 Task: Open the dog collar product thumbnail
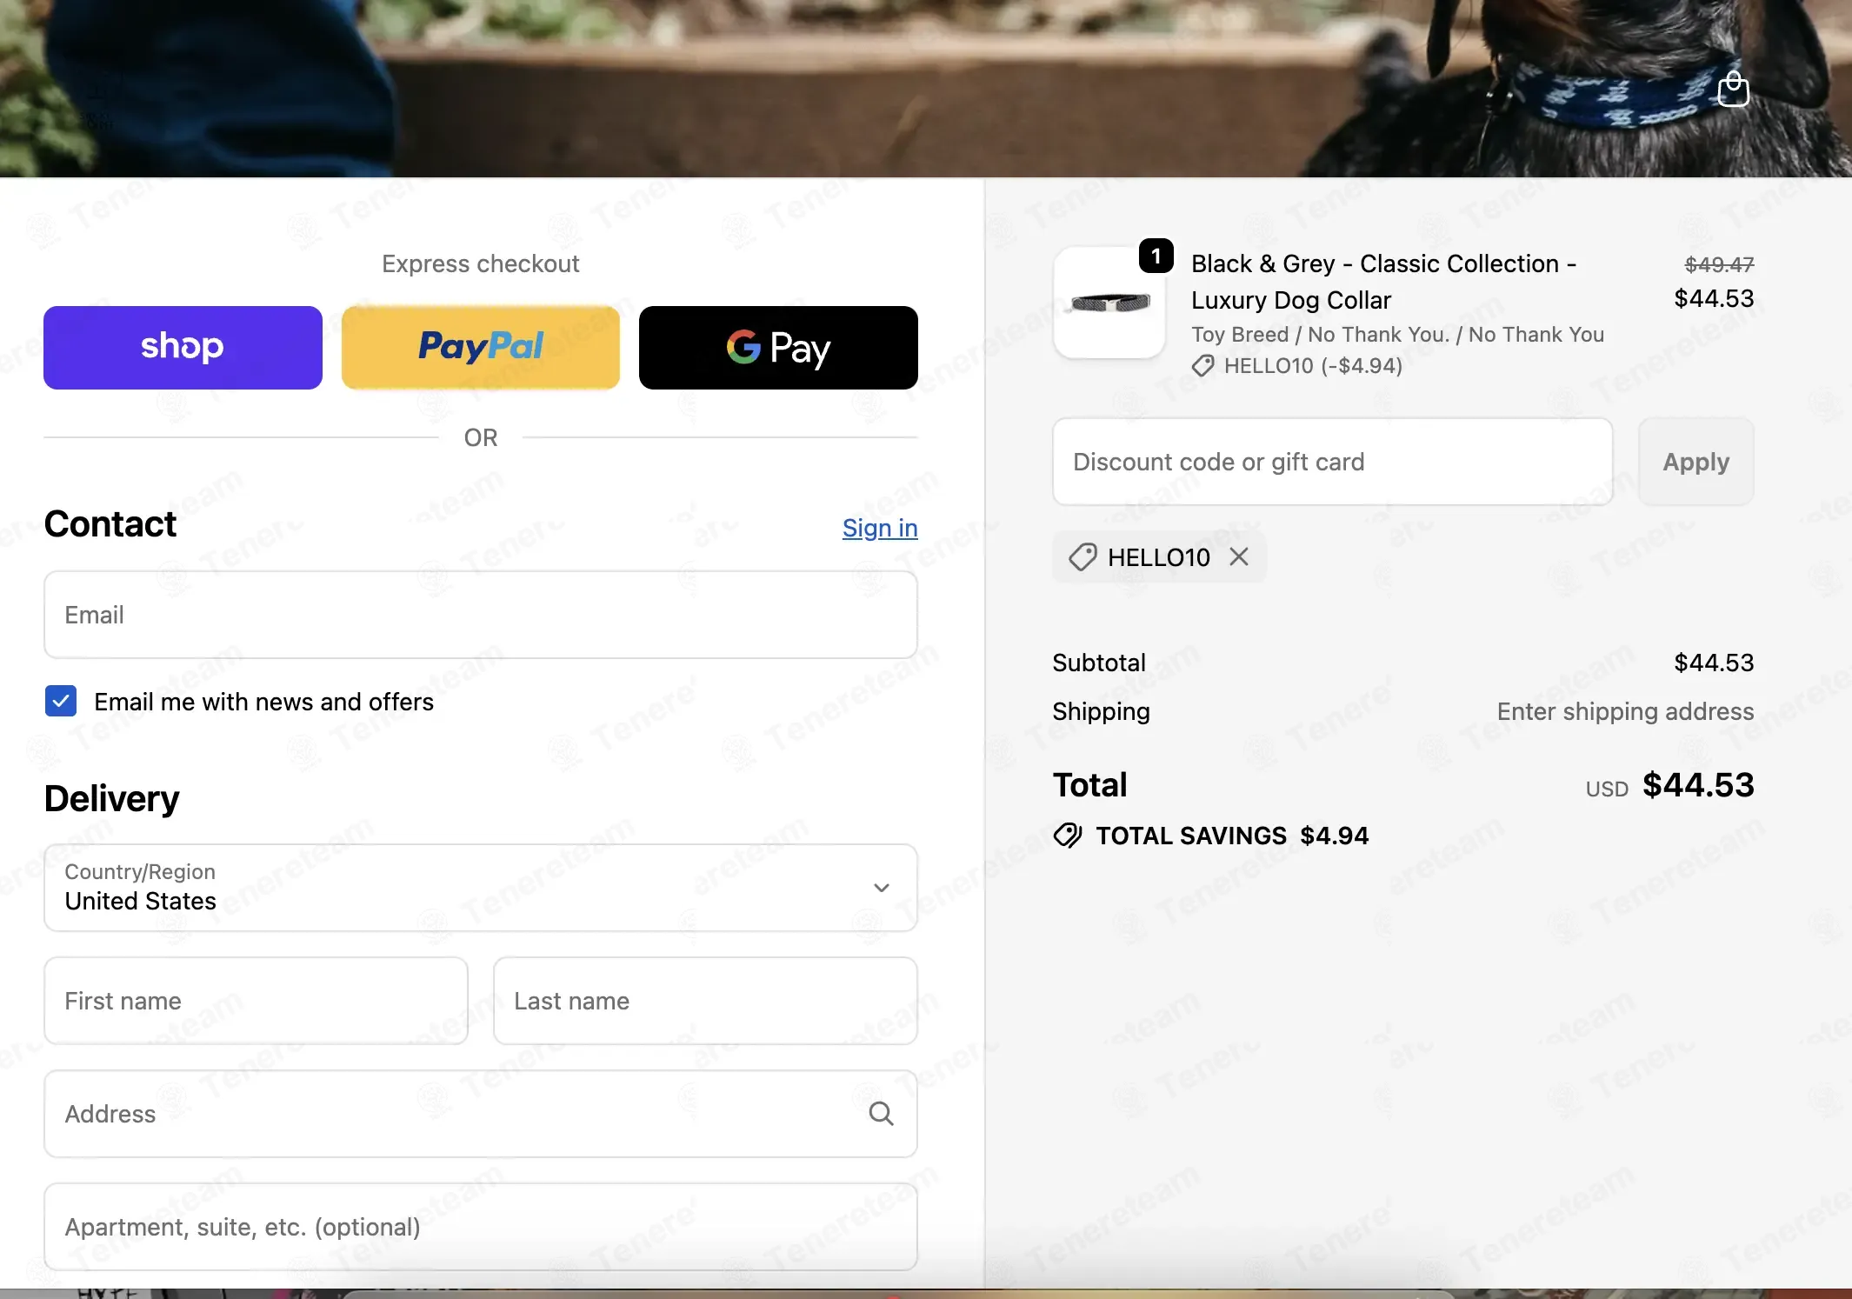[1109, 303]
